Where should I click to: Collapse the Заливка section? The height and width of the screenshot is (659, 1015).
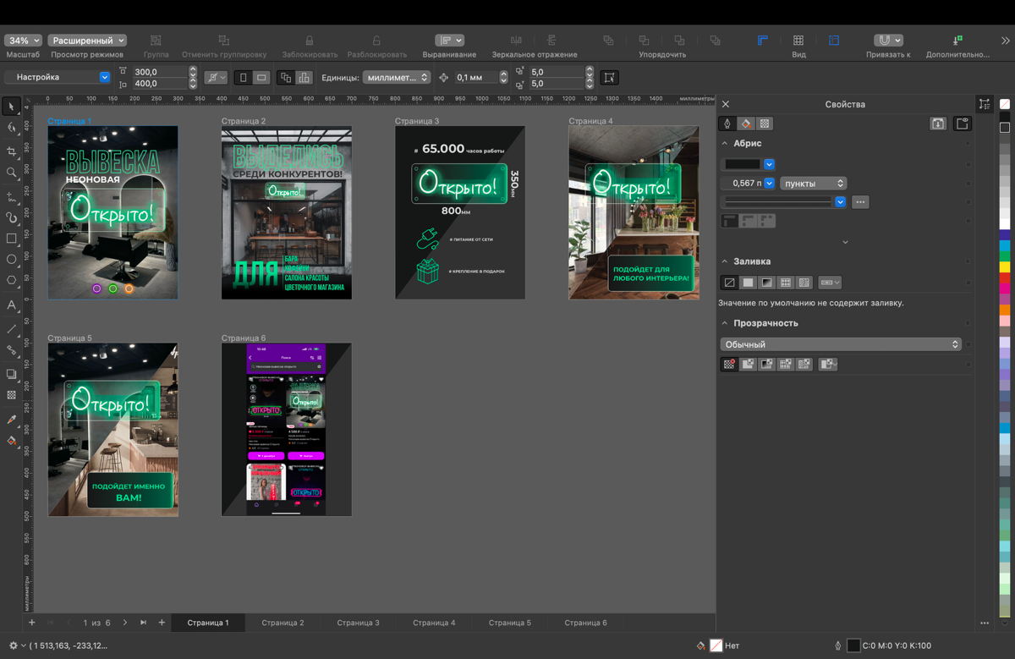click(x=725, y=262)
